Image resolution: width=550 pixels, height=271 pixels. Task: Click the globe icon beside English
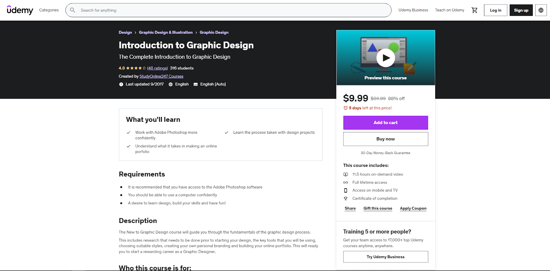coord(170,84)
